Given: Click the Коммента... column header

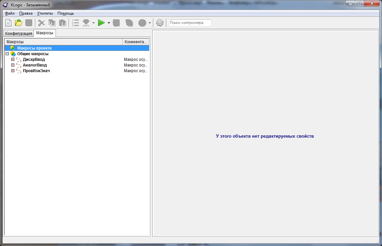Looking at the screenshot, I should pos(136,42).
